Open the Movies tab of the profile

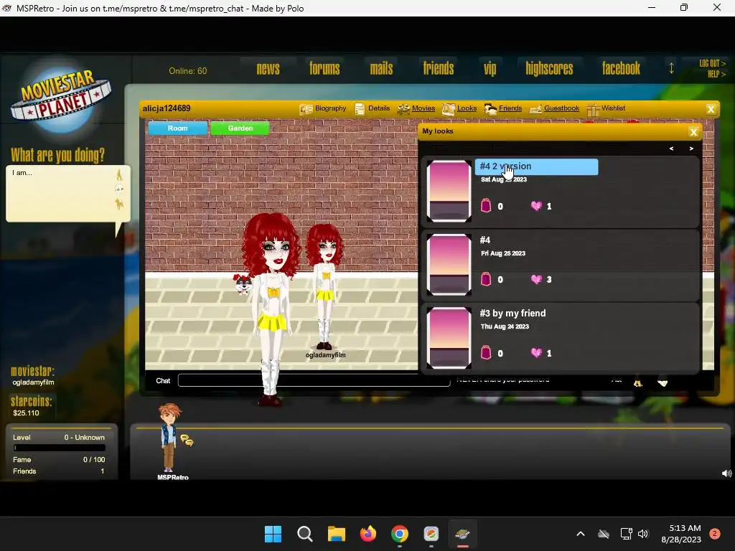423,108
